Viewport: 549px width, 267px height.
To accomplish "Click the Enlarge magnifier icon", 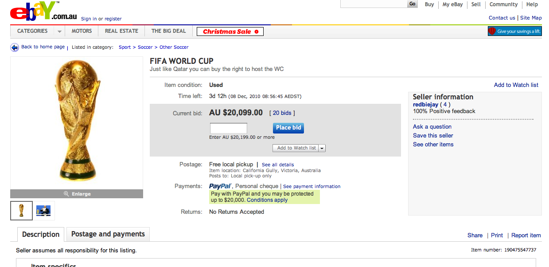I will [66, 194].
